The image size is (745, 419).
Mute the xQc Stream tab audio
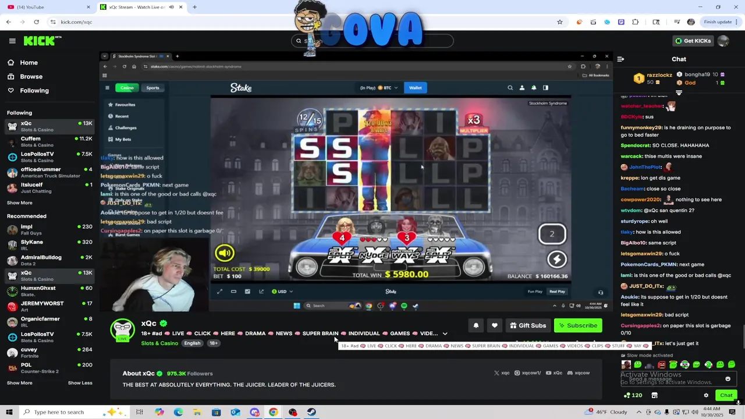tap(171, 7)
